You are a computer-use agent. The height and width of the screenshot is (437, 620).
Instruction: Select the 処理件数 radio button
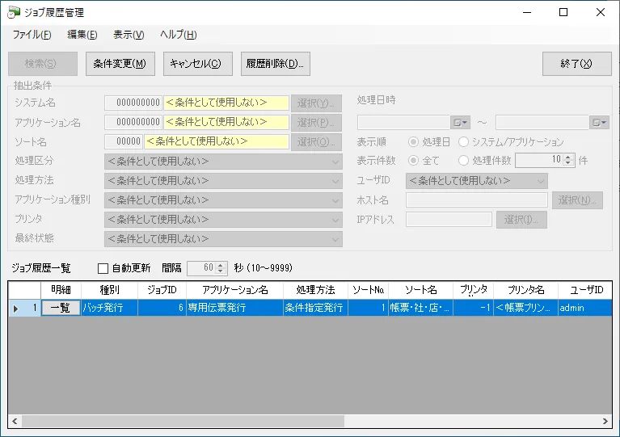464,161
